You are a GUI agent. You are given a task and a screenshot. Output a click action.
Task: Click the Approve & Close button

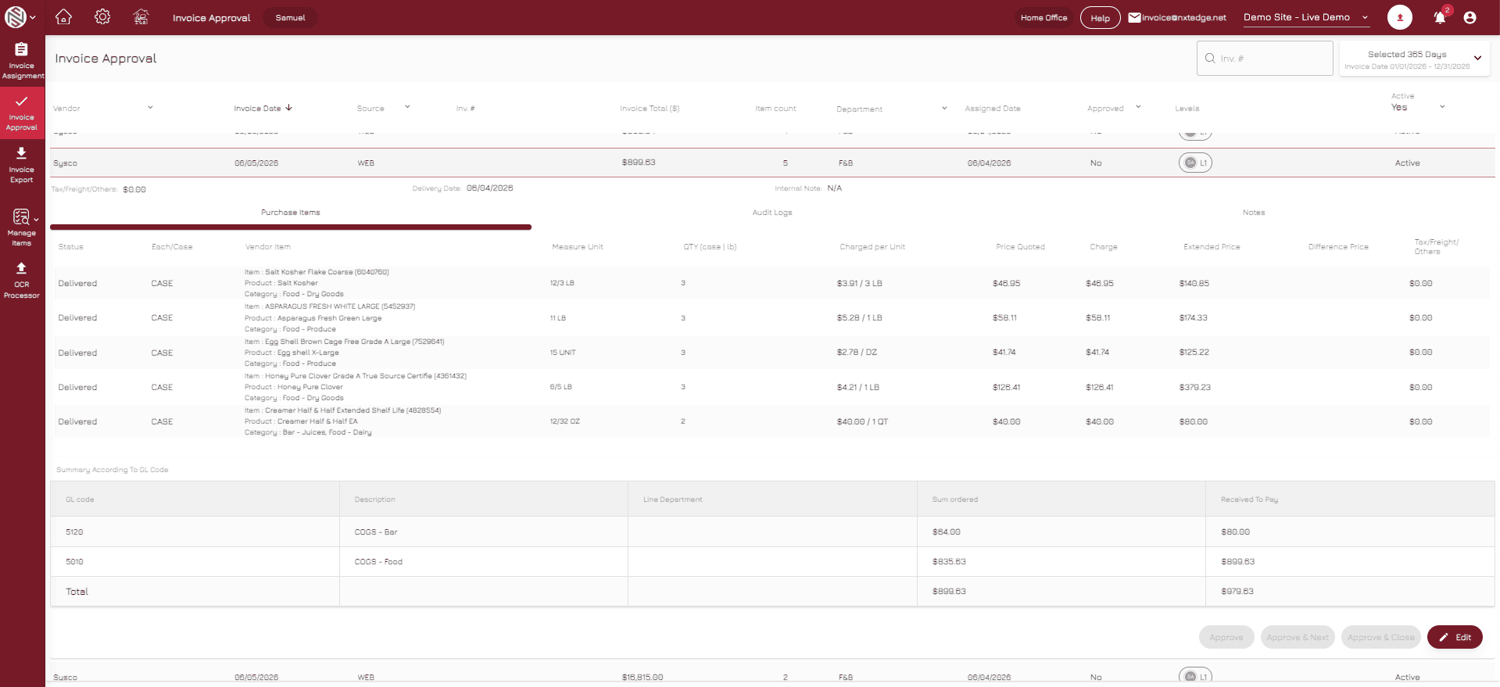point(1381,637)
